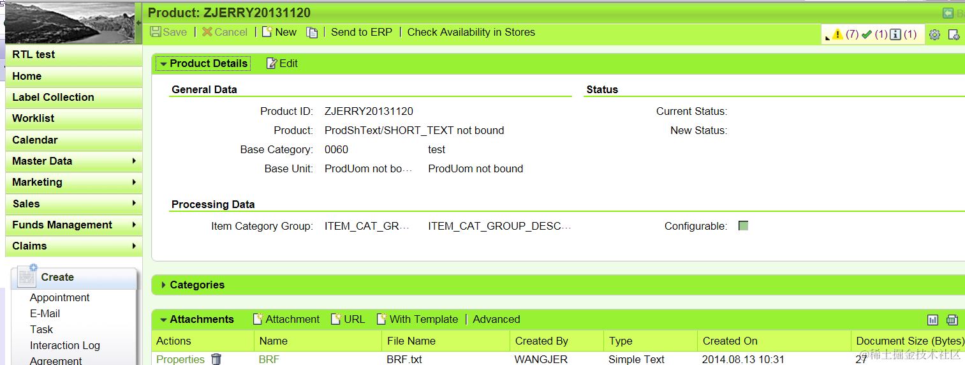Create a new Task from quick links
The width and height of the screenshot is (965, 365).
(x=41, y=329)
